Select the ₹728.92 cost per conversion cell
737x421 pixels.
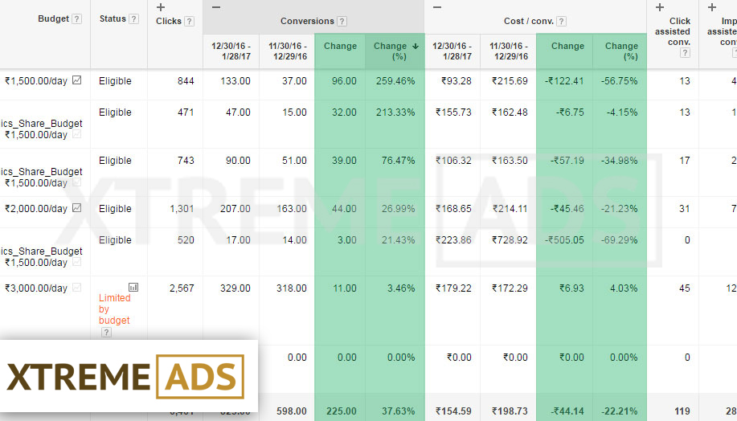[510, 240]
